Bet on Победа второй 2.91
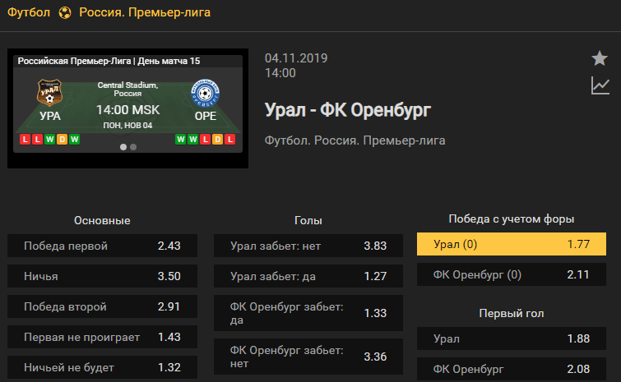 pos(102,306)
